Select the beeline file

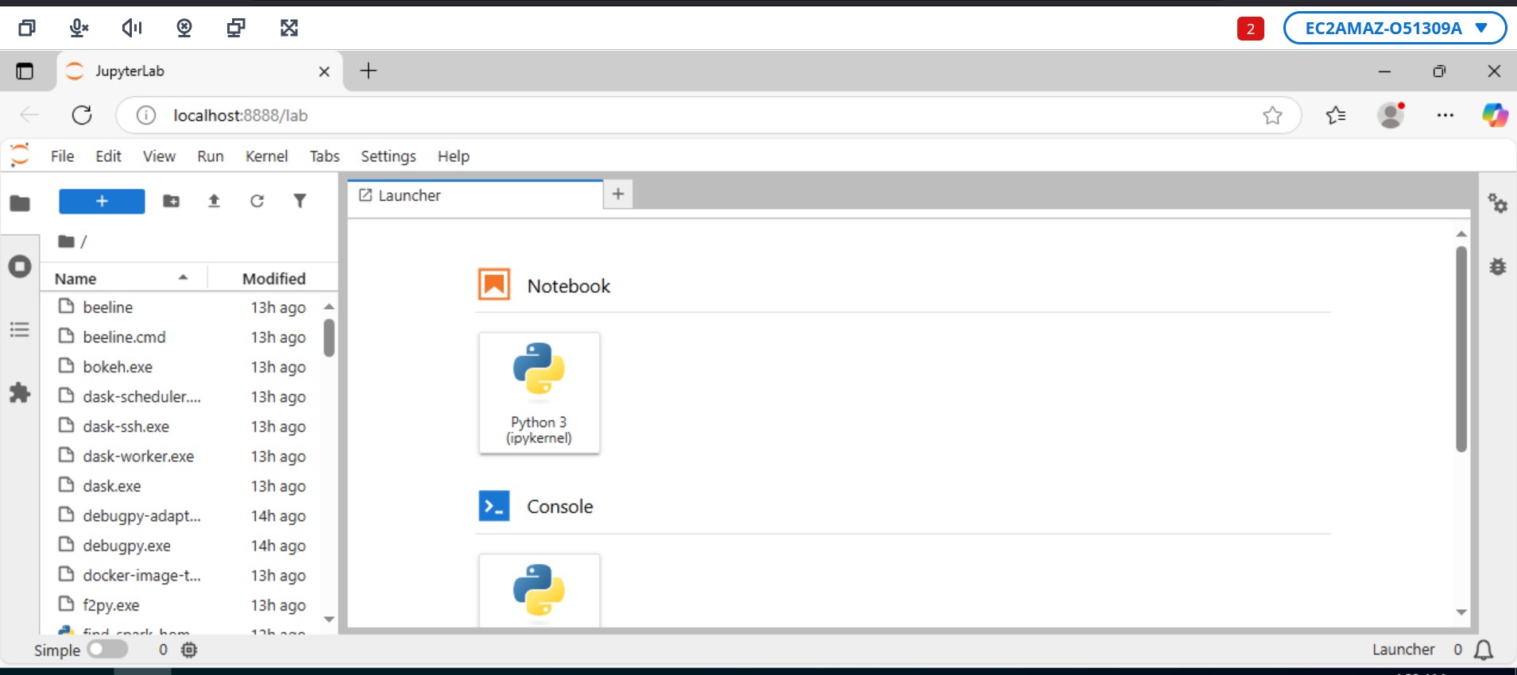coord(181,307)
